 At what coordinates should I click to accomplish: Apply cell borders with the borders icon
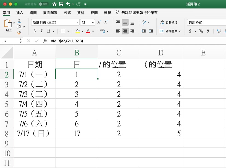click(63, 31)
